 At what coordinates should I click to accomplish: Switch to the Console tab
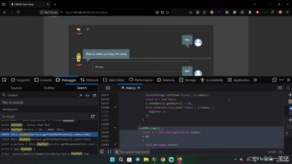point(43,80)
